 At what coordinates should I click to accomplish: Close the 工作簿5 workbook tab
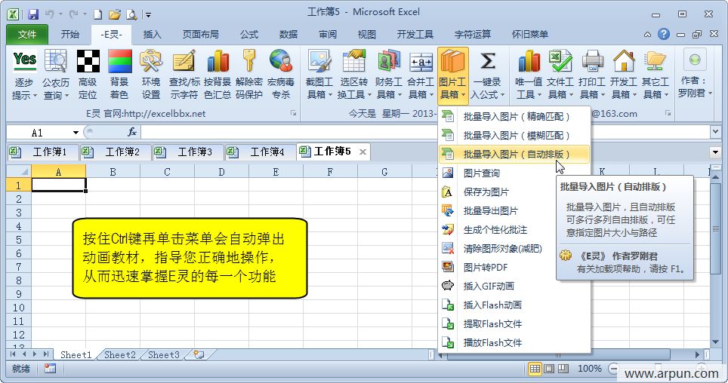tap(362, 152)
